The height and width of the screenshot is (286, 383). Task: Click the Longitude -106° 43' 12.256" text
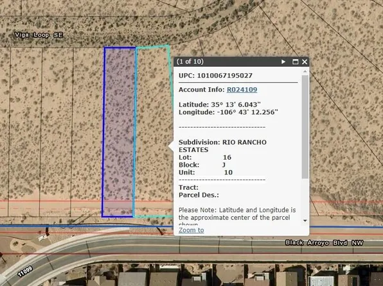[x=228, y=112]
